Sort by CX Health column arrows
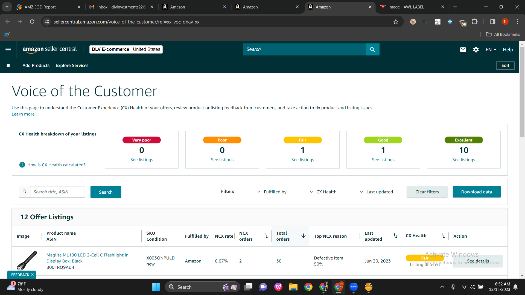The height and width of the screenshot is (295, 525). [x=443, y=236]
